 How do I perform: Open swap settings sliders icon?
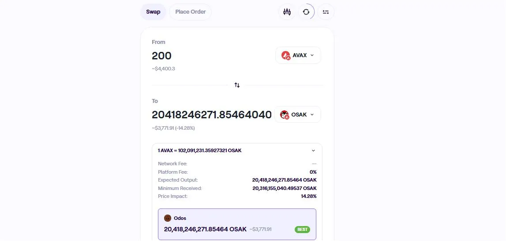(x=326, y=12)
